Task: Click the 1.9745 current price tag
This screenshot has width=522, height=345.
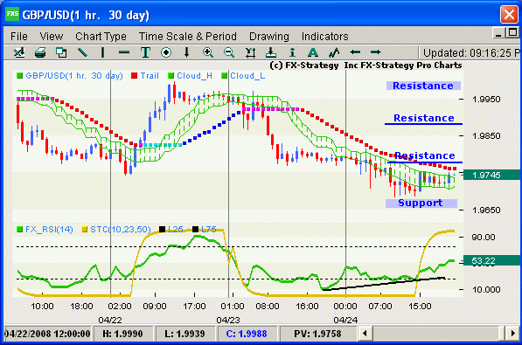Action: click(x=492, y=175)
